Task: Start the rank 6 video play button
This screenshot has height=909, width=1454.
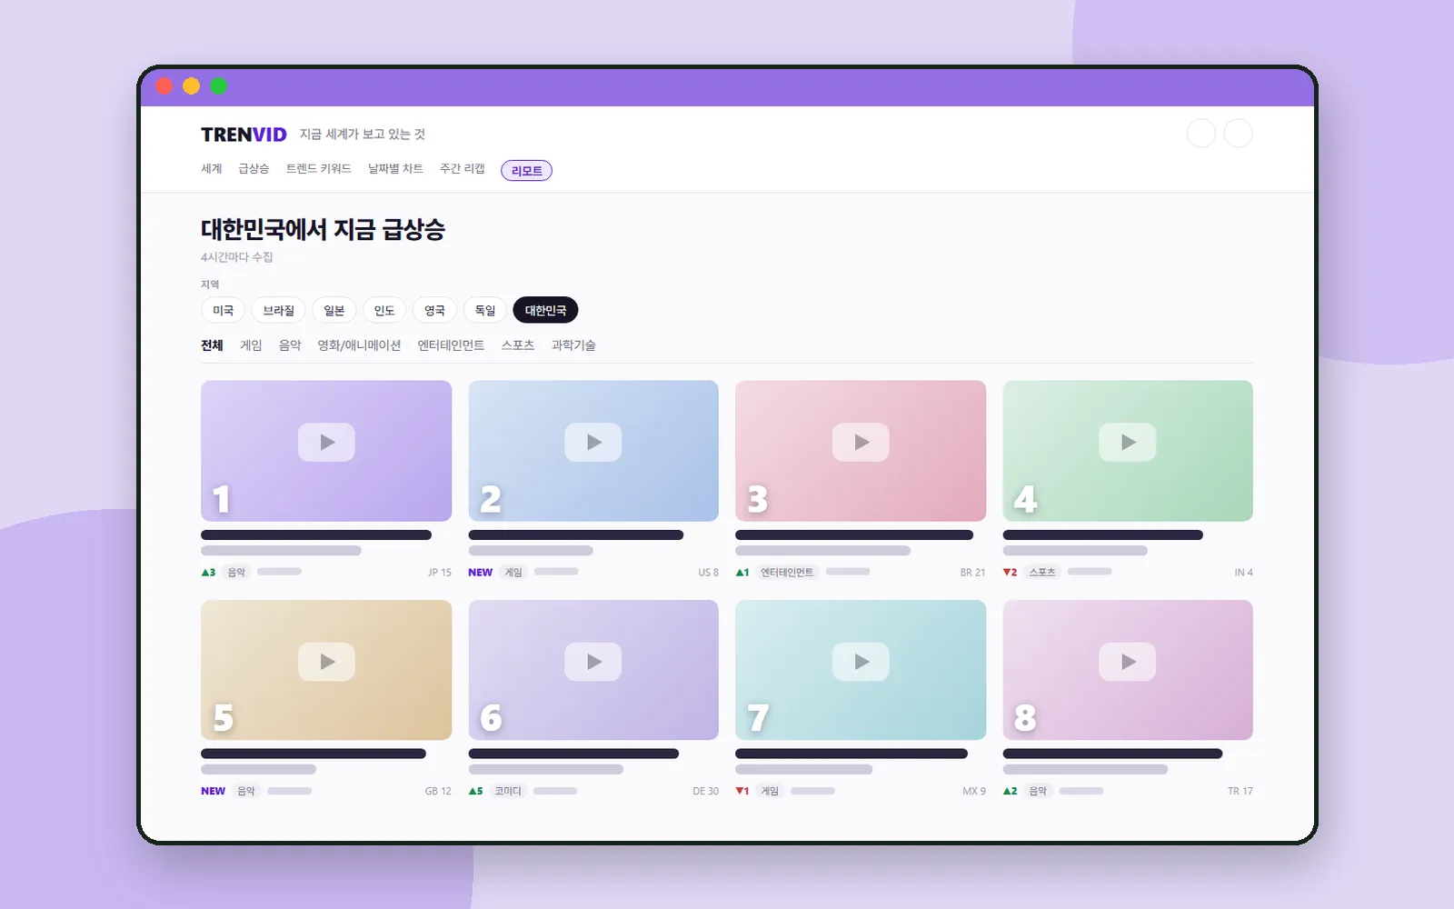Action: click(x=593, y=662)
